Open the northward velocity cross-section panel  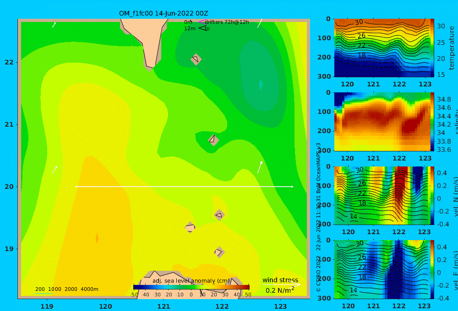click(382, 195)
